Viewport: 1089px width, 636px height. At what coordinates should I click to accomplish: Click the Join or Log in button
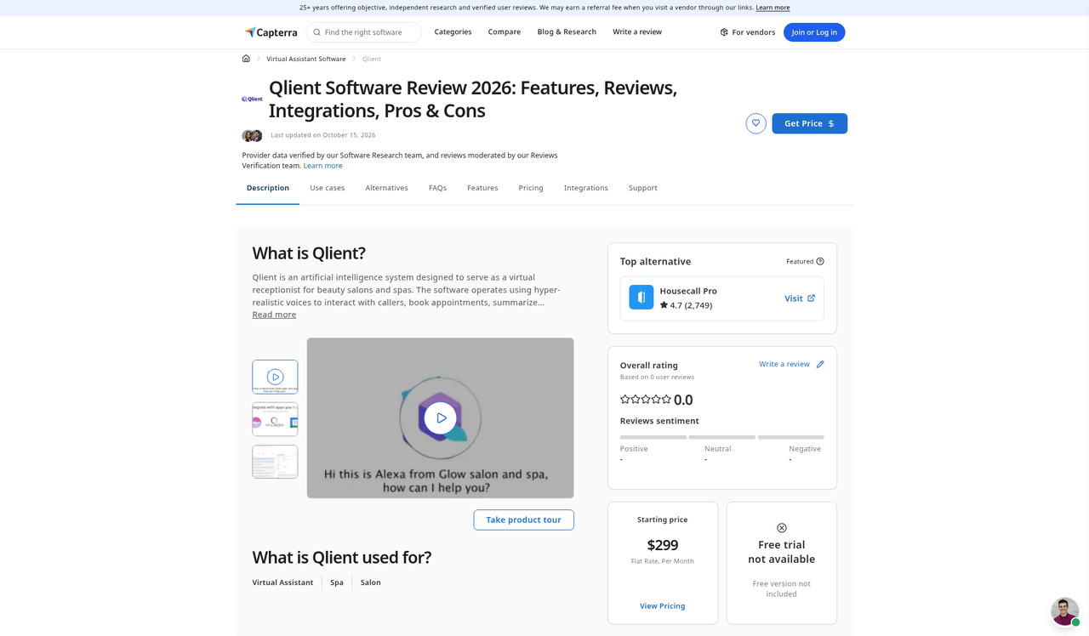coord(814,32)
